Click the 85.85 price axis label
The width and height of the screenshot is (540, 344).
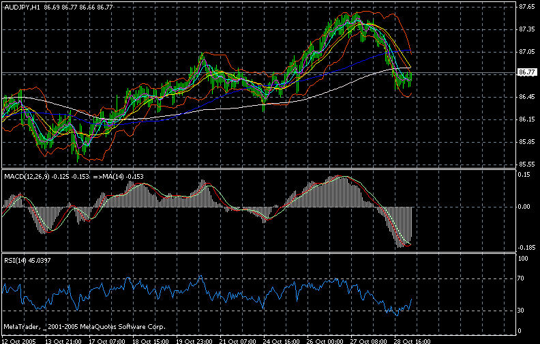point(527,142)
